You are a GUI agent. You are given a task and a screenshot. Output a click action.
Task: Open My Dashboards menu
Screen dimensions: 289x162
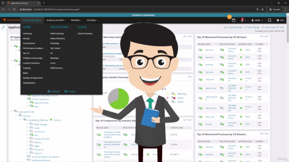click(32, 20)
